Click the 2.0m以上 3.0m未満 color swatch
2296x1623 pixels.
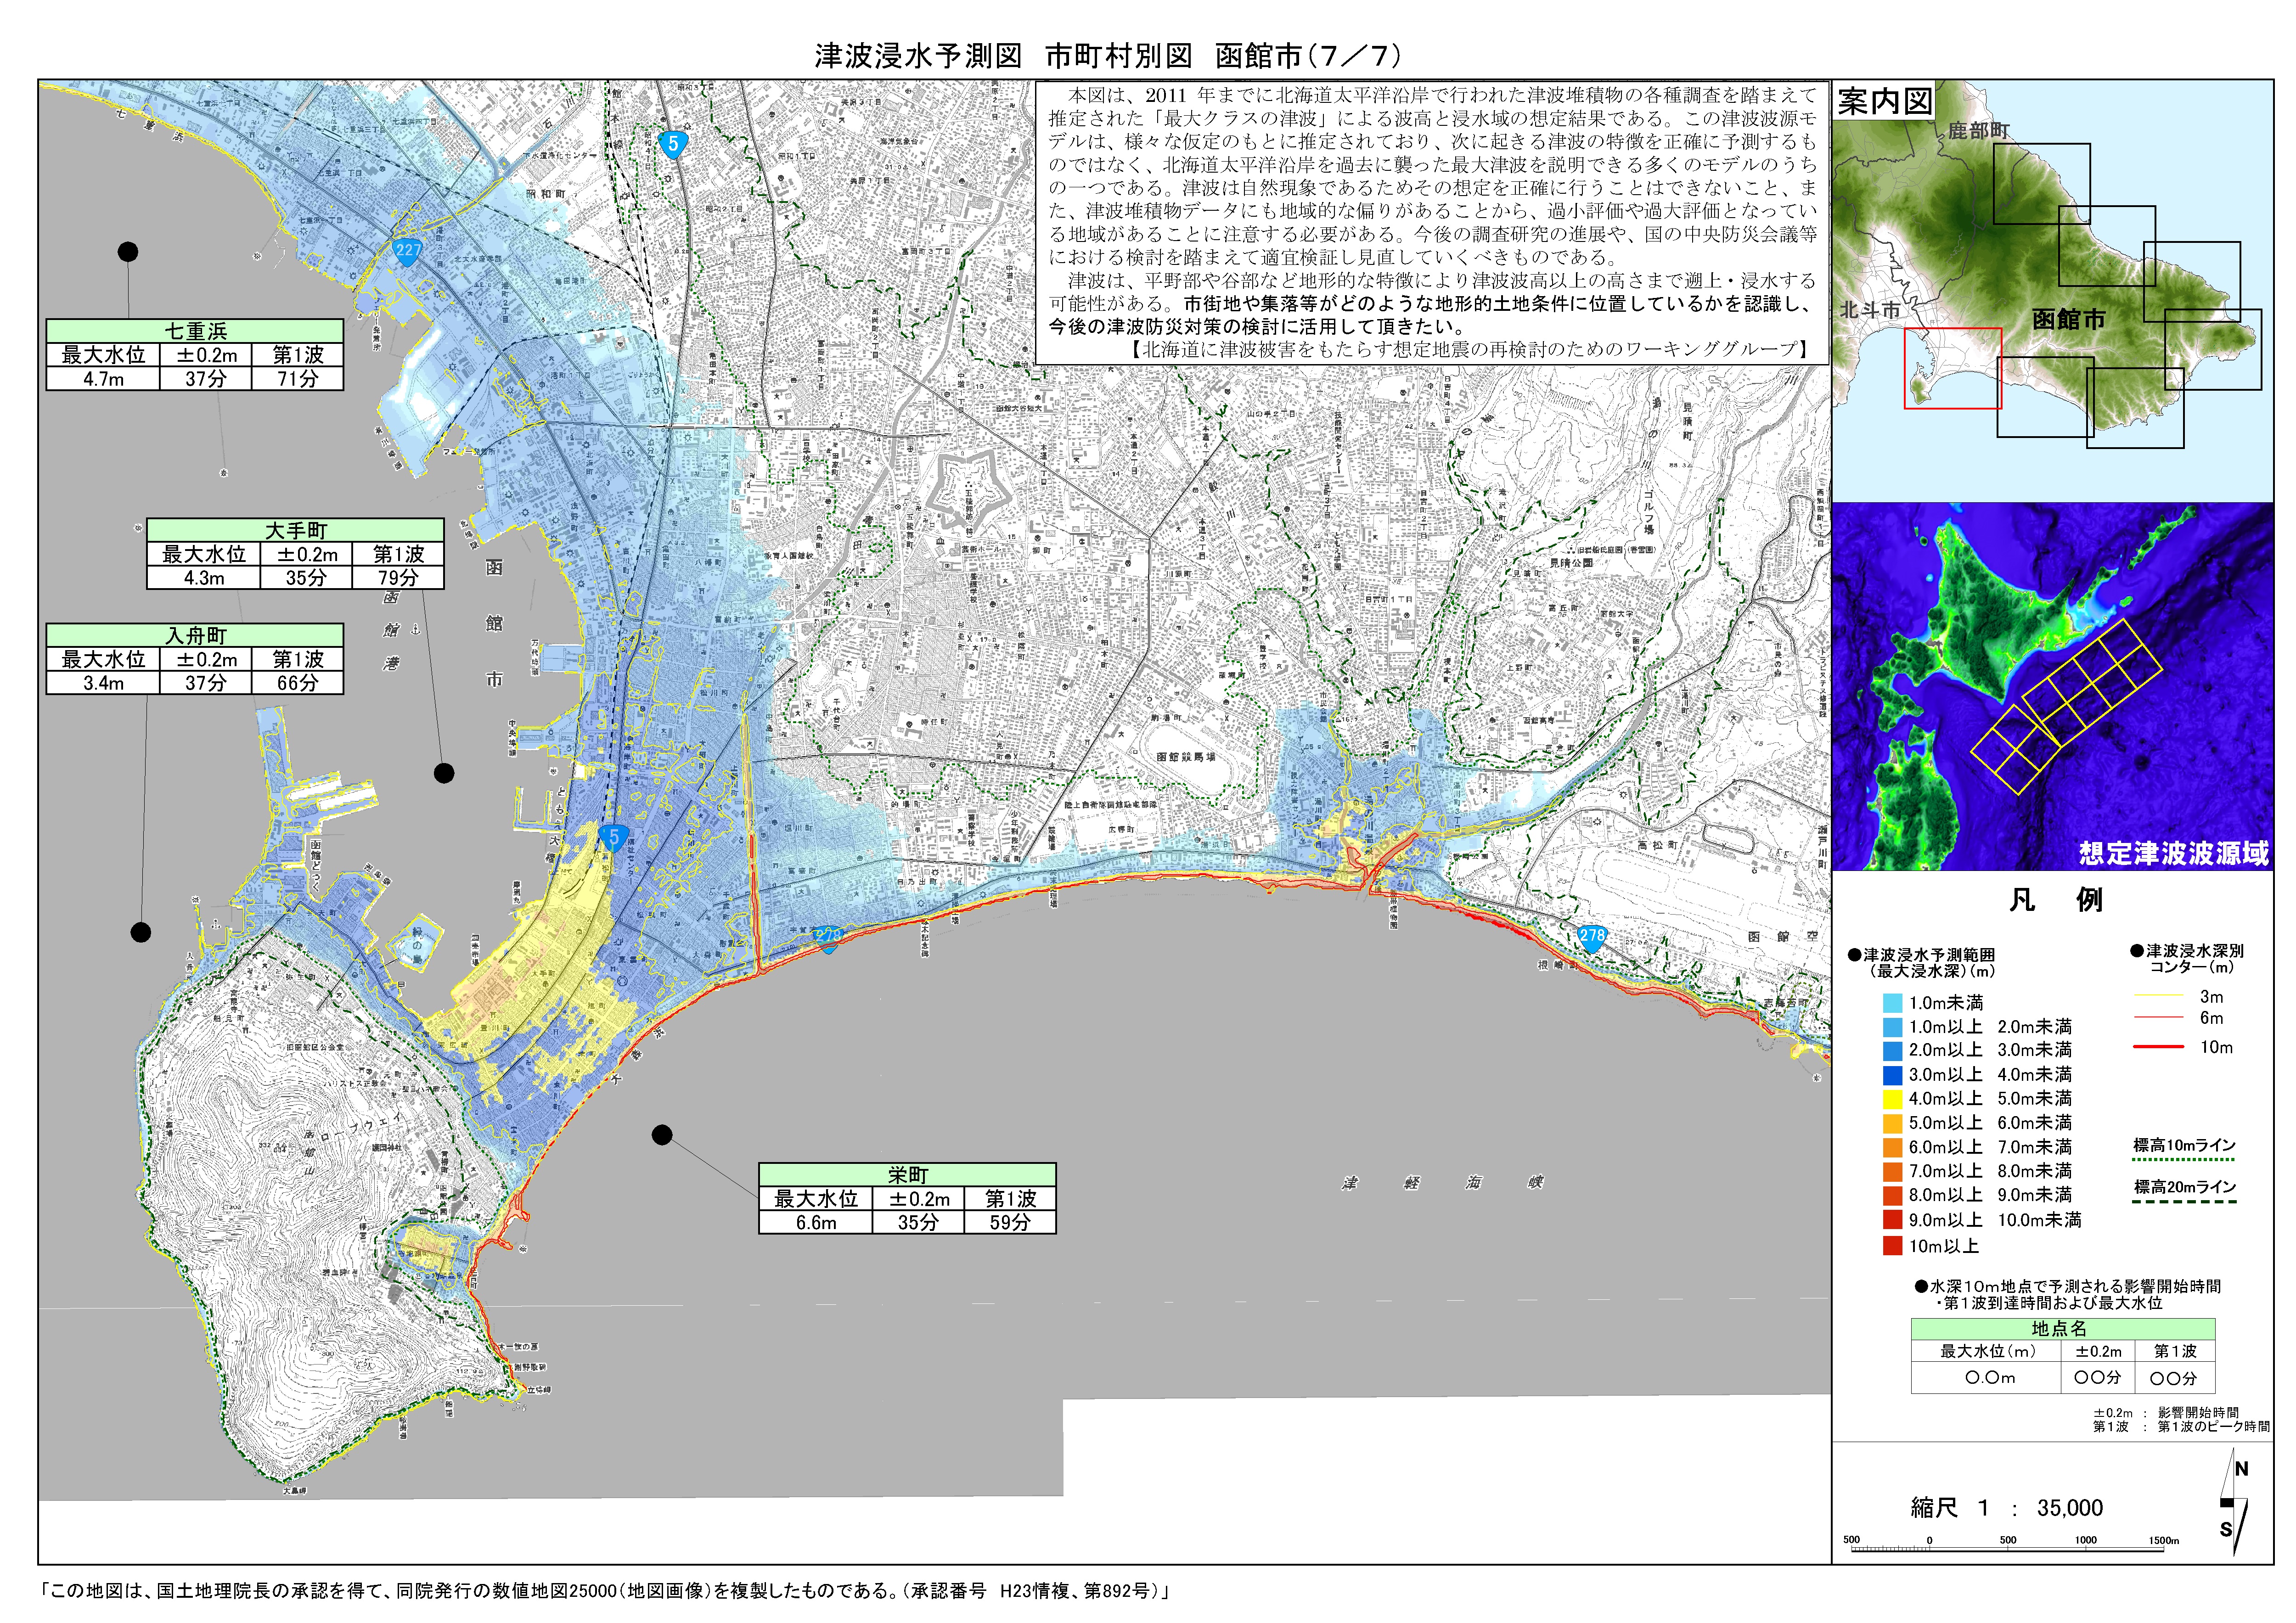pyautogui.click(x=1892, y=1051)
